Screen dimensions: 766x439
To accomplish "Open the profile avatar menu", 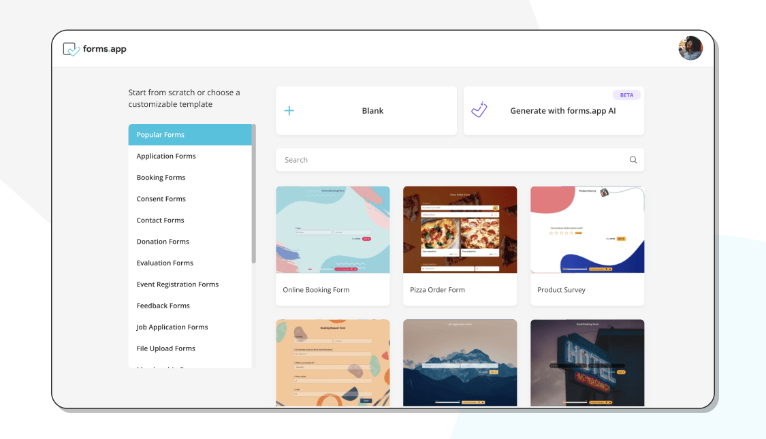I will point(690,48).
